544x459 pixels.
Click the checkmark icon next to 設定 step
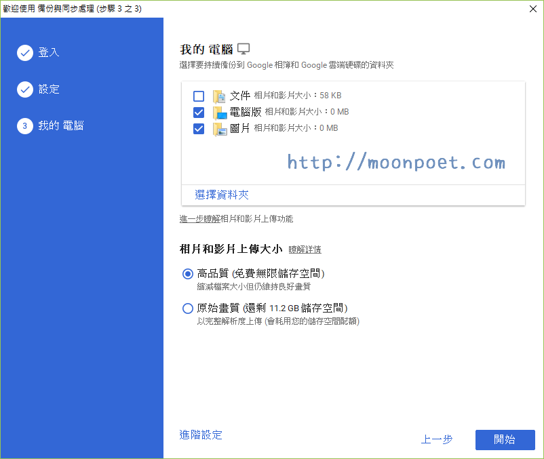25,89
